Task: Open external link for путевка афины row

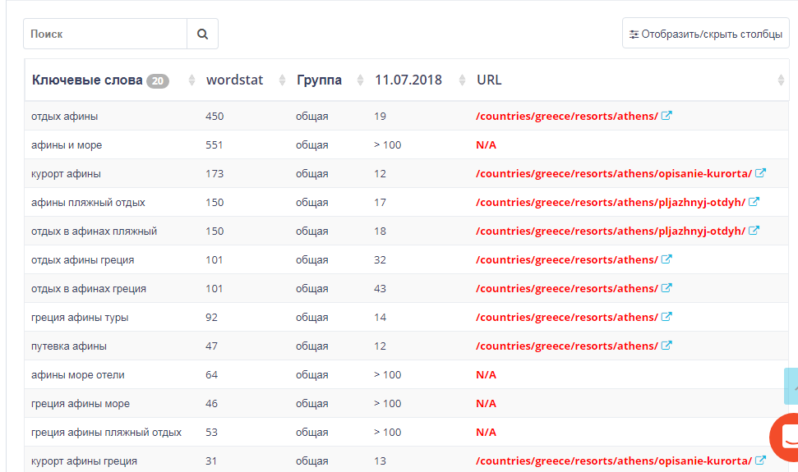Action: 667,346
